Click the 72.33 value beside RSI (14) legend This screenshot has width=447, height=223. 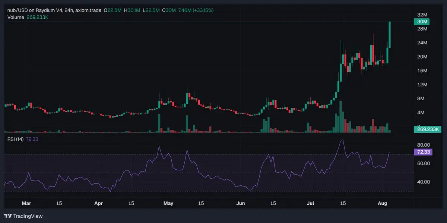point(32,139)
